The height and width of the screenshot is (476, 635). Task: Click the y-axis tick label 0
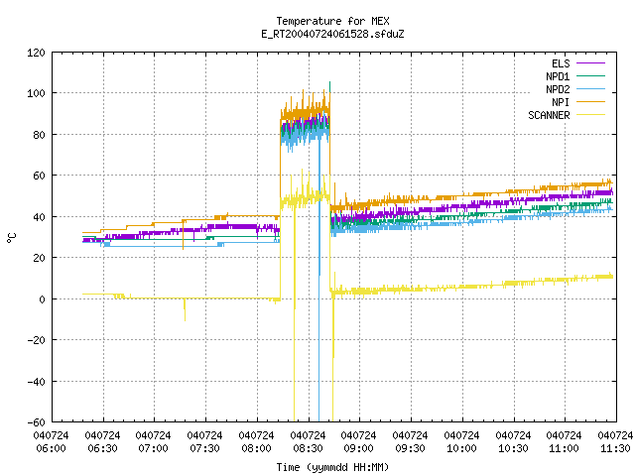tap(42, 299)
